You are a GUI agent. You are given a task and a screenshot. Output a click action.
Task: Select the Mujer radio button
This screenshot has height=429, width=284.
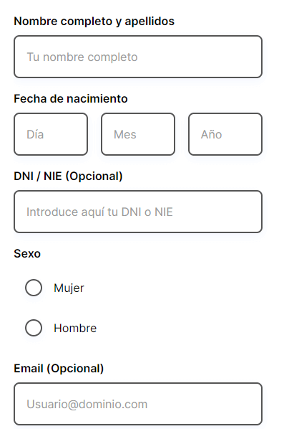(x=34, y=288)
